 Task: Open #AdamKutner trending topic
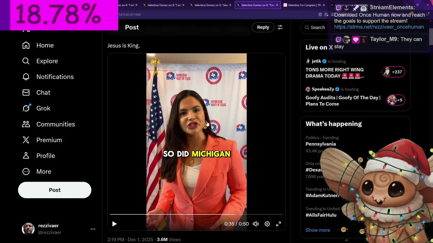[322, 195]
